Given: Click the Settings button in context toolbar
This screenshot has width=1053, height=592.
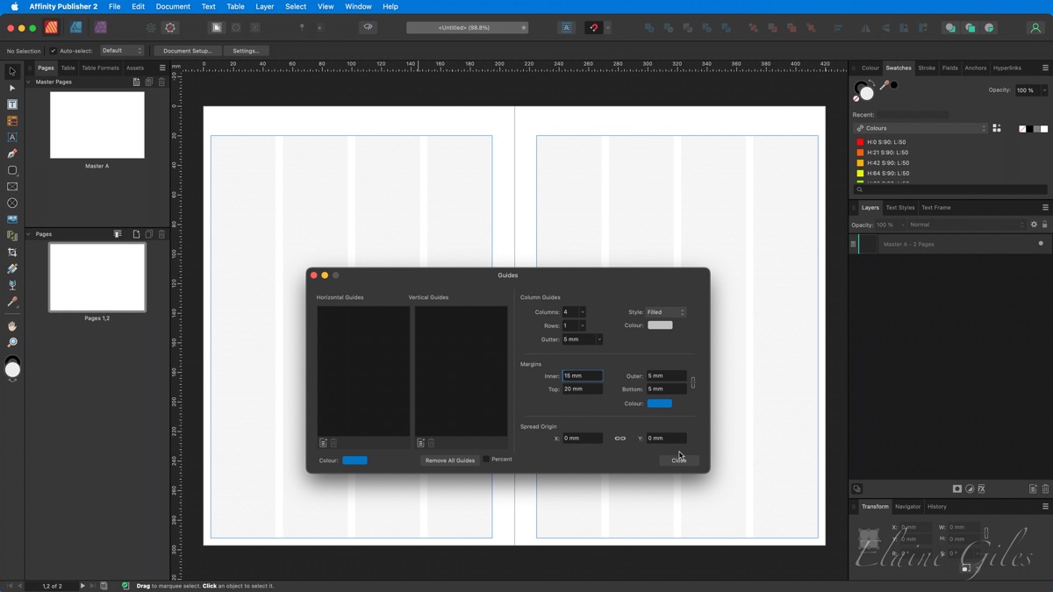Looking at the screenshot, I should (x=246, y=51).
